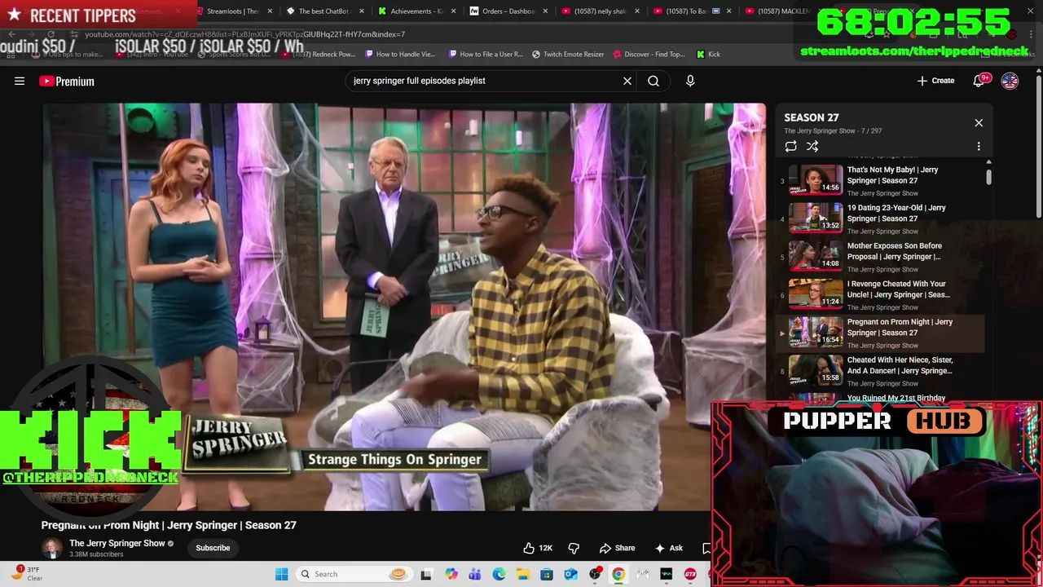Image resolution: width=1043 pixels, height=587 pixels.
Task: Open the Create upload menu
Action: click(x=935, y=81)
